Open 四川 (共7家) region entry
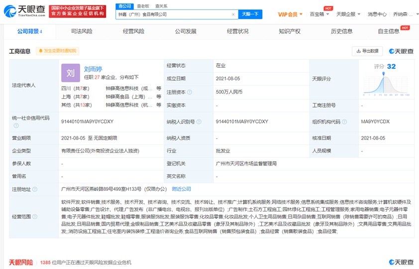Image resolution: width=419 pixels, height=269 pixels. click(x=75, y=89)
